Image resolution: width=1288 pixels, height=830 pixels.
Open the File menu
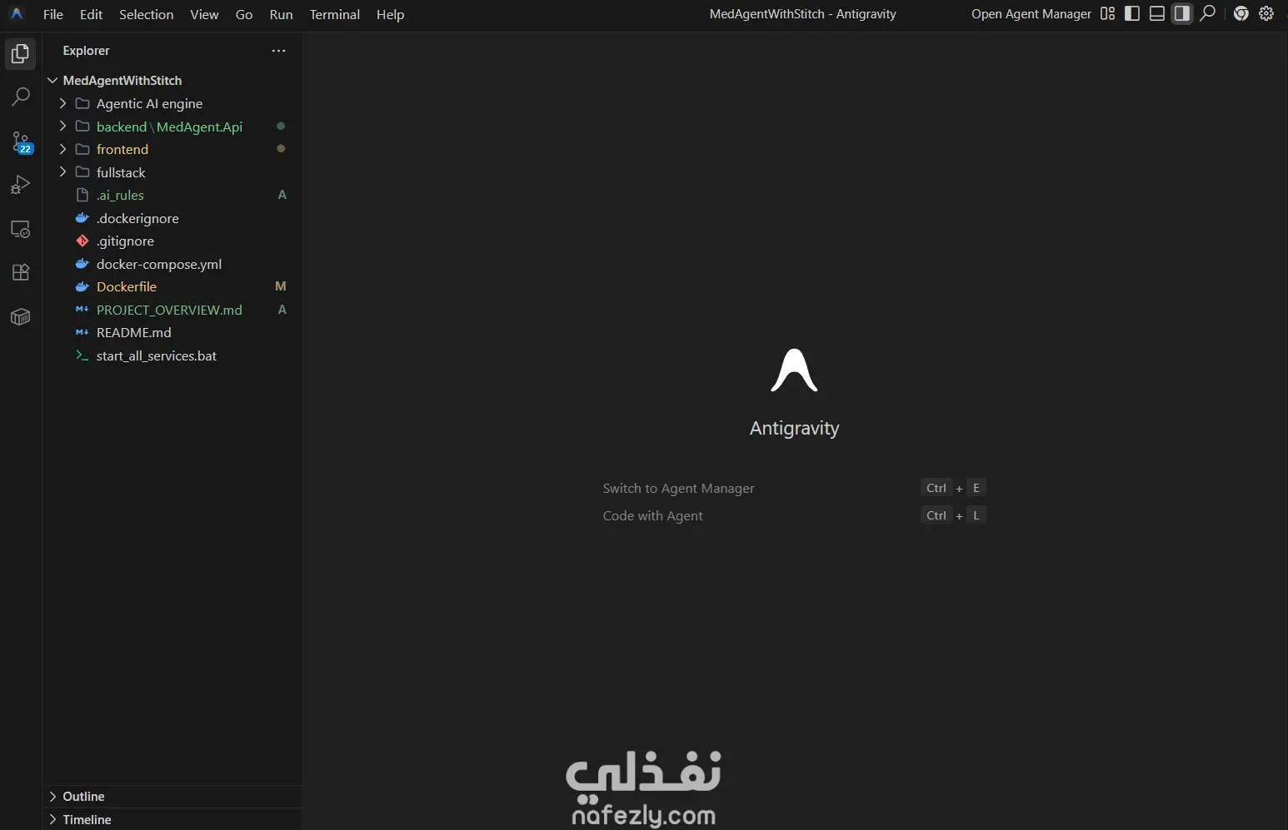click(53, 14)
